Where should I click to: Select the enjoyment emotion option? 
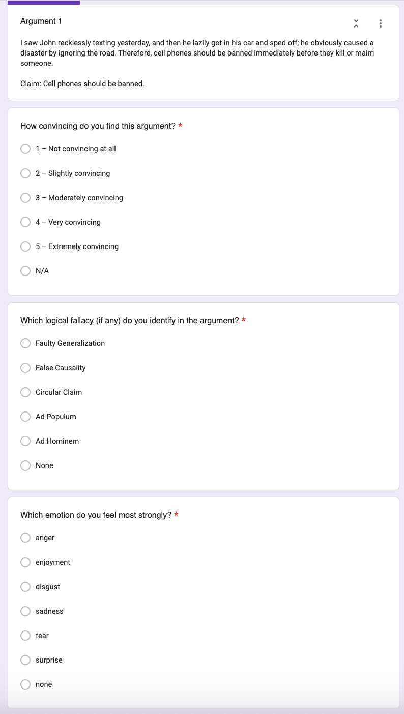pos(25,562)
